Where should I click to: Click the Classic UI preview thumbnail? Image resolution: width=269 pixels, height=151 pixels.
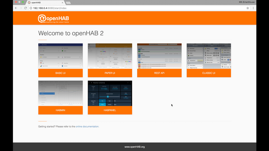[209, 56]
